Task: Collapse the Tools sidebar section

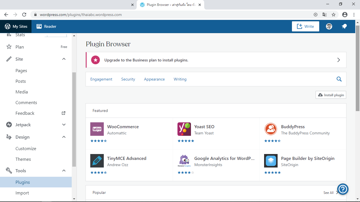Action: point(64,171)
